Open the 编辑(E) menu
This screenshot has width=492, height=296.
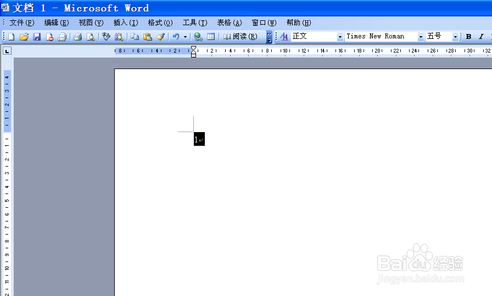point(57,23)
